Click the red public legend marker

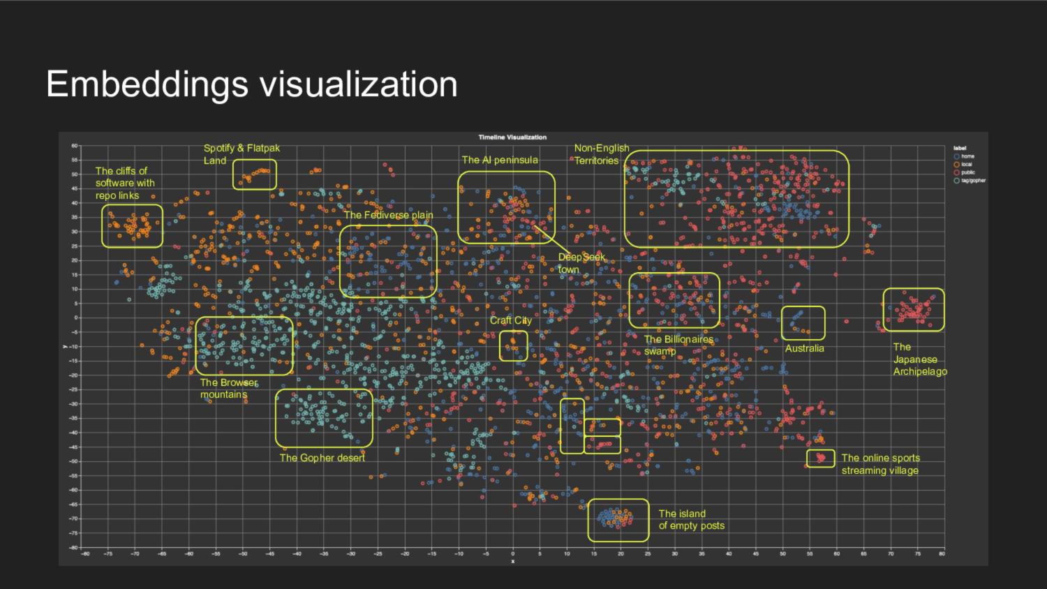tap(956, 172)
